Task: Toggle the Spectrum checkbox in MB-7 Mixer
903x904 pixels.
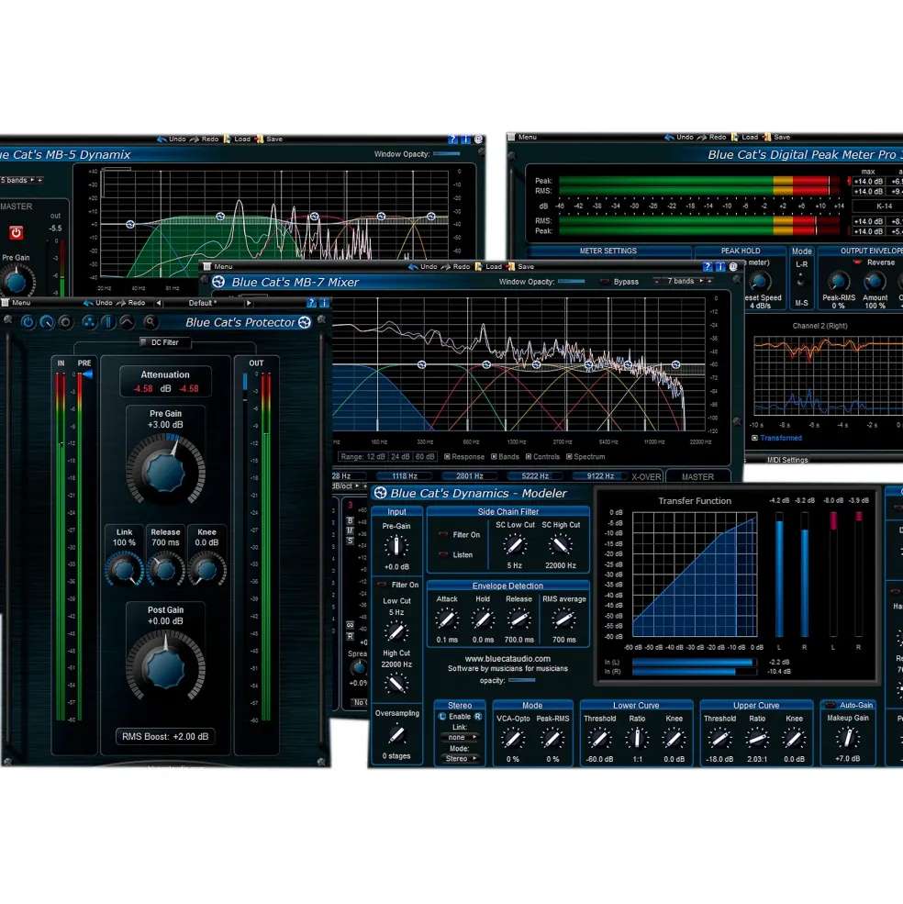Action: click(569, 457)
